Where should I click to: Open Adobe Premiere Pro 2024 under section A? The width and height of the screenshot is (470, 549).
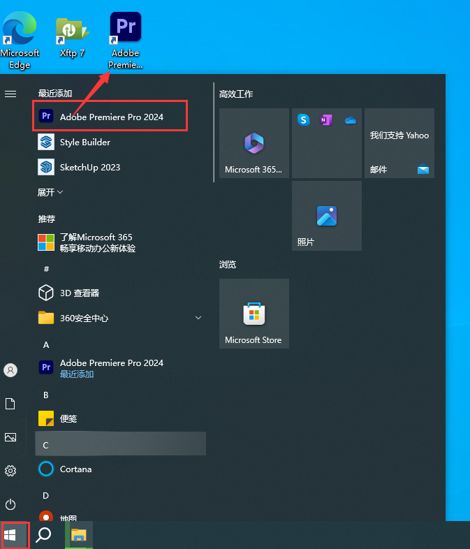click(120, 368)
